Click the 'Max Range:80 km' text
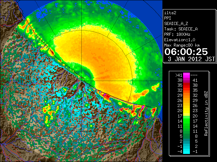217x162 pixels. pos(182,45)
